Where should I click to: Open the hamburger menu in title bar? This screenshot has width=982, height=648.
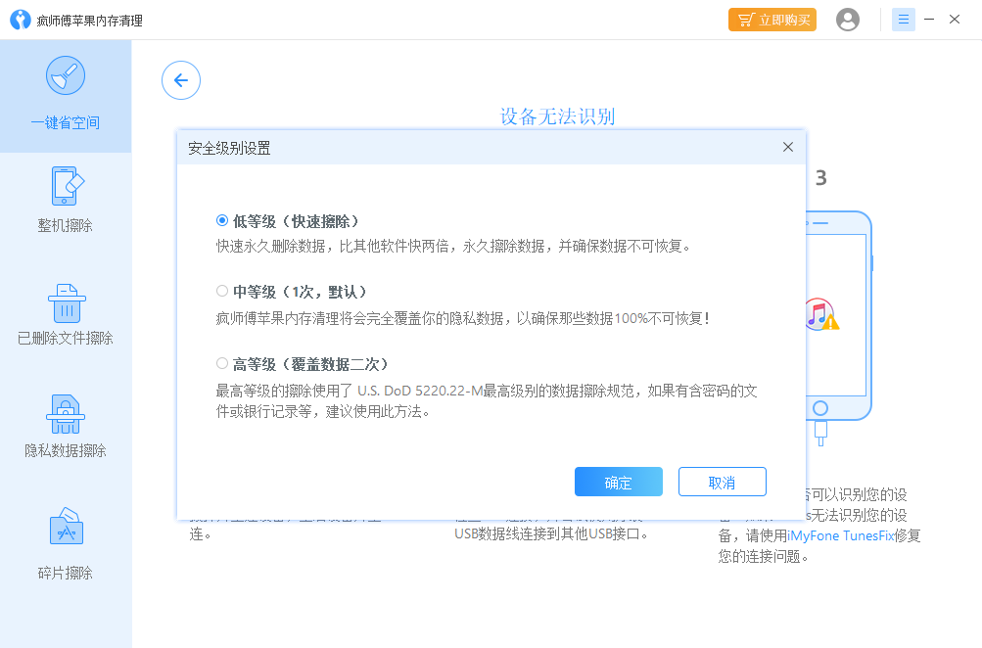(903, 20)
